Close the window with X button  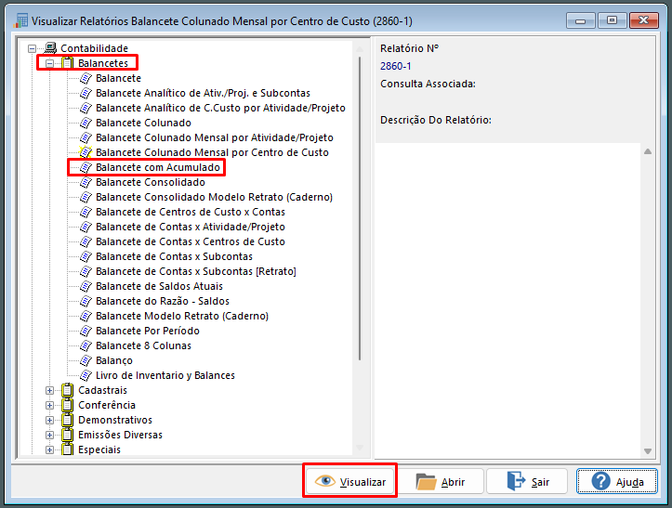point(643,20)
